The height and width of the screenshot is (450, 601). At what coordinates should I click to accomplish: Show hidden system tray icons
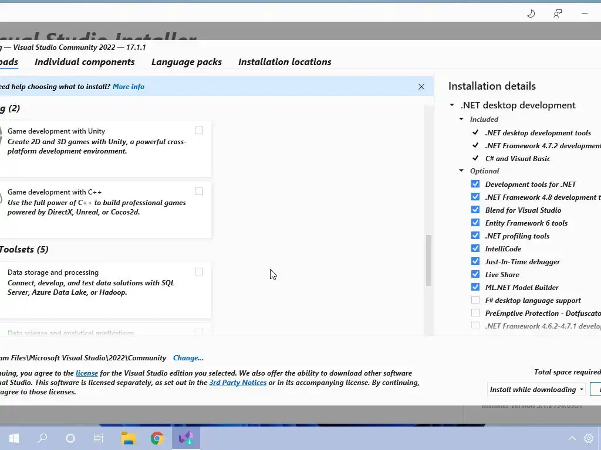(x=572, y=438)
